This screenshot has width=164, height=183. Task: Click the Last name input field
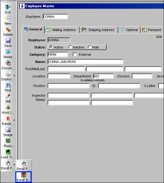click(x=143, y=69)
